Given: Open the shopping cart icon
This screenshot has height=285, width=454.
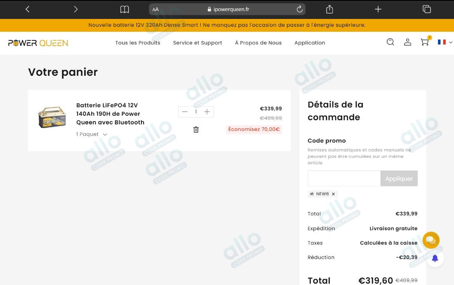Looking at the screenshot, I should 425,42.
